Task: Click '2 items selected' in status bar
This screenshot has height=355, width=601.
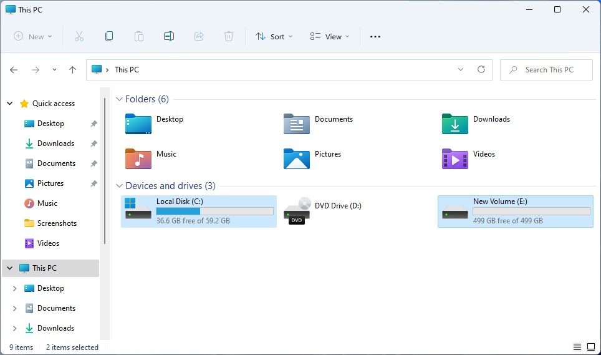Action: click(x=72, y=348)
